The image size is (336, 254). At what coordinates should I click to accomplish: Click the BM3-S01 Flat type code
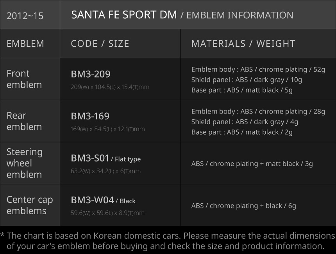pyautogui.click(x=105, y=158)
